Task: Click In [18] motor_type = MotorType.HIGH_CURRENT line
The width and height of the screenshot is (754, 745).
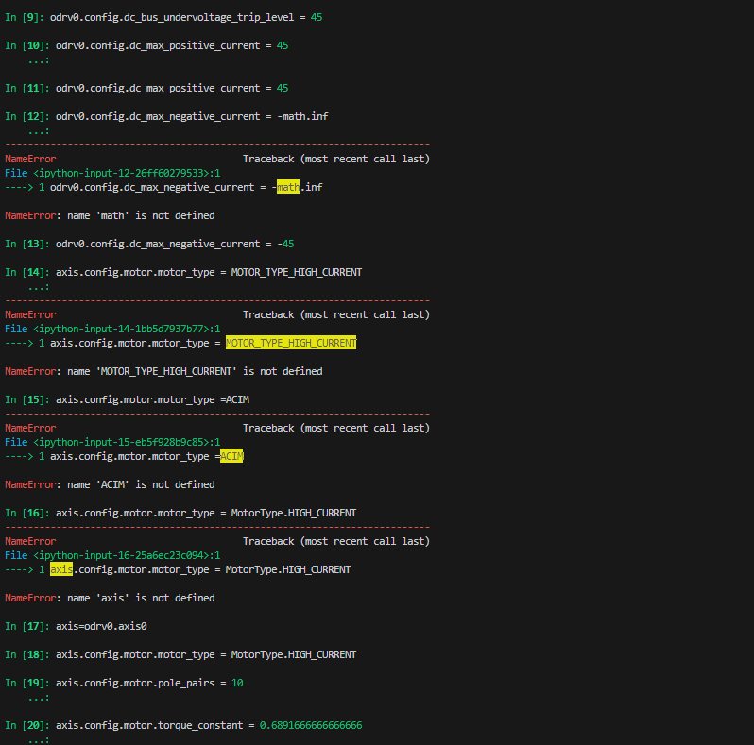Action: 180,655
